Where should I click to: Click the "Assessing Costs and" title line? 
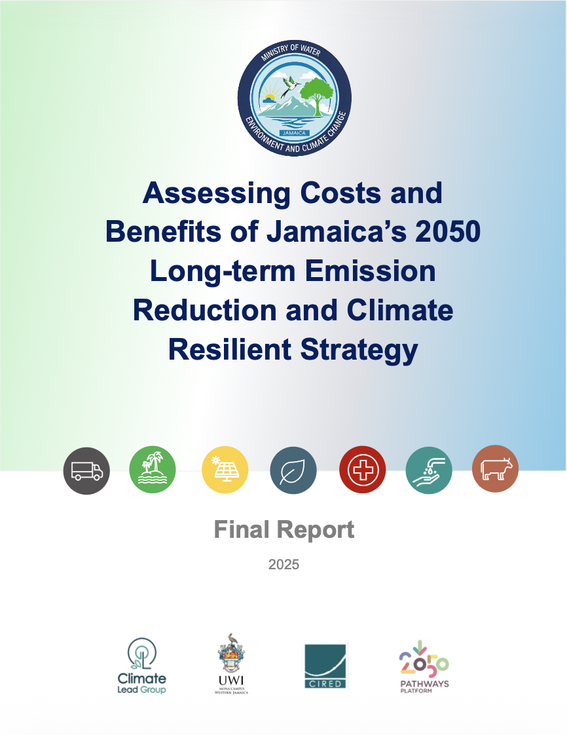[293, 193]
